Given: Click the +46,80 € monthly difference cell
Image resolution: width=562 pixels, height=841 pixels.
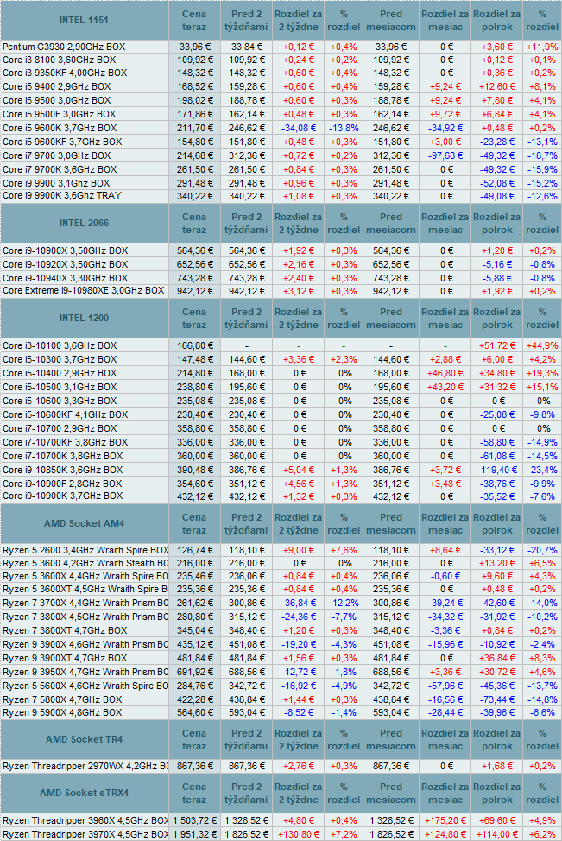Looking at the screenshot, I should [x=445, y=373].
